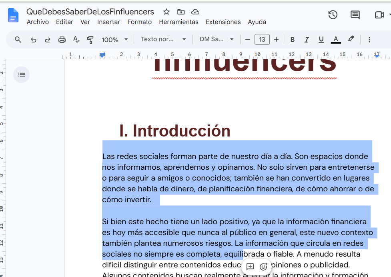The height and width of the screenshot is (277, 391).
Task: Run spelling and grammar check
Action: click(76, 39)
